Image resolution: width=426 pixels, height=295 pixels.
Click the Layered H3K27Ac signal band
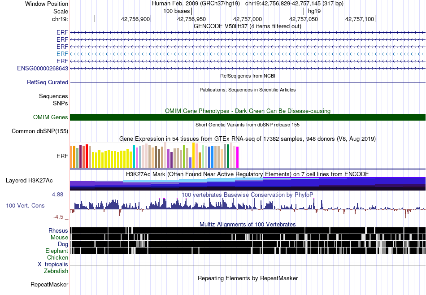click(x=248, y=184)
